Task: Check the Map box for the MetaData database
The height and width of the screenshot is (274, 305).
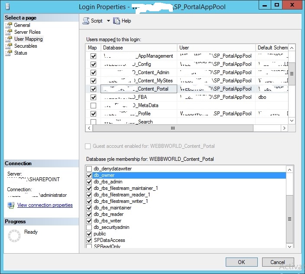Action: (94, 105)
